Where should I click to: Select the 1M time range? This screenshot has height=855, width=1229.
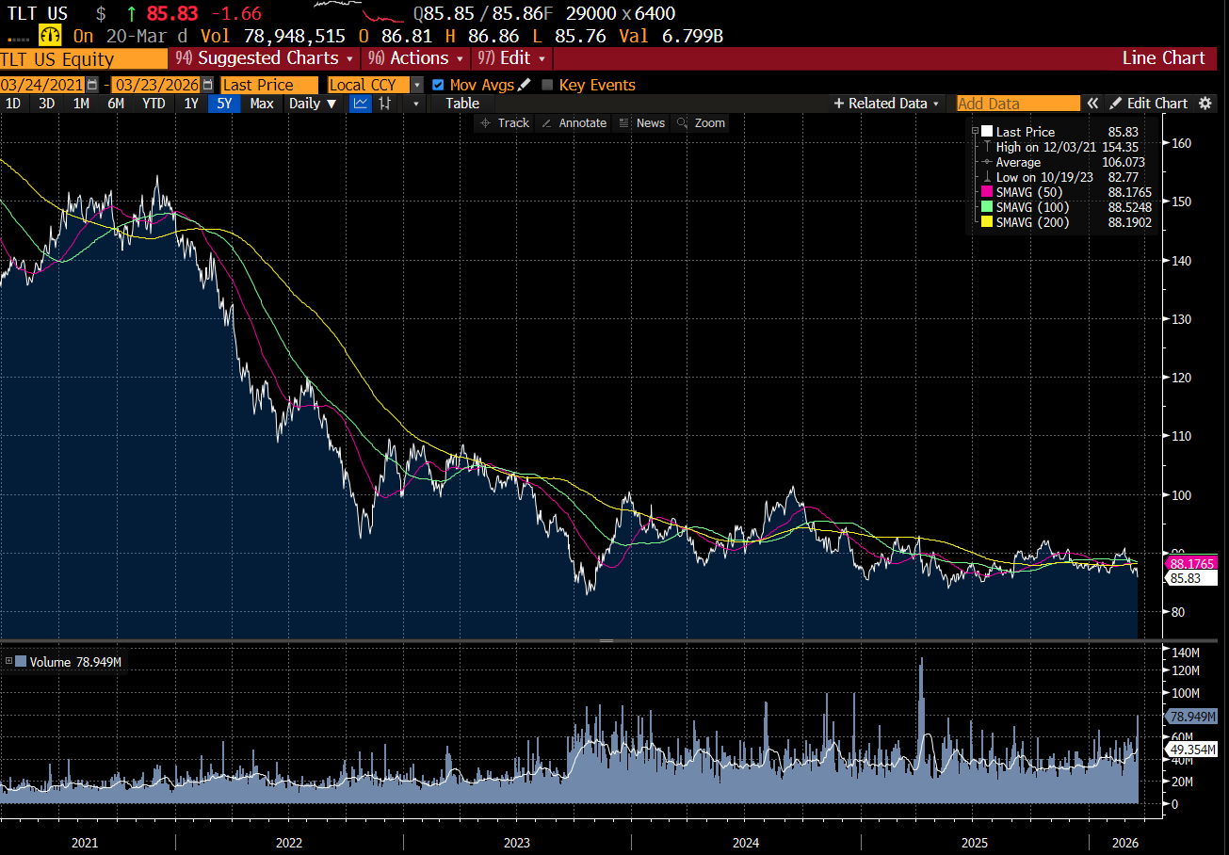coord(81,104)
